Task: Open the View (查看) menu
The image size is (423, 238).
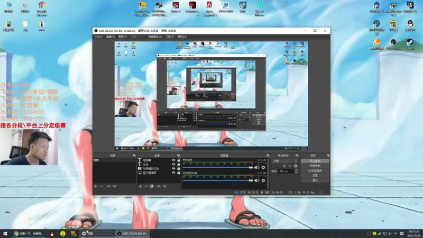Action: point(123,36)
